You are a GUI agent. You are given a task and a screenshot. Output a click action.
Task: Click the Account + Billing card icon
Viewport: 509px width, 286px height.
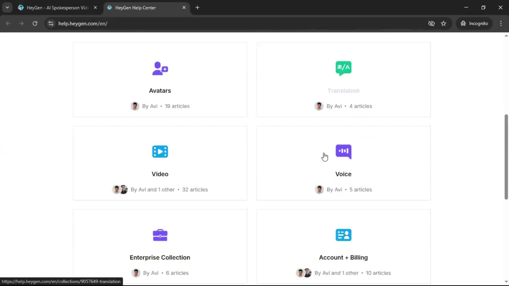343,235
